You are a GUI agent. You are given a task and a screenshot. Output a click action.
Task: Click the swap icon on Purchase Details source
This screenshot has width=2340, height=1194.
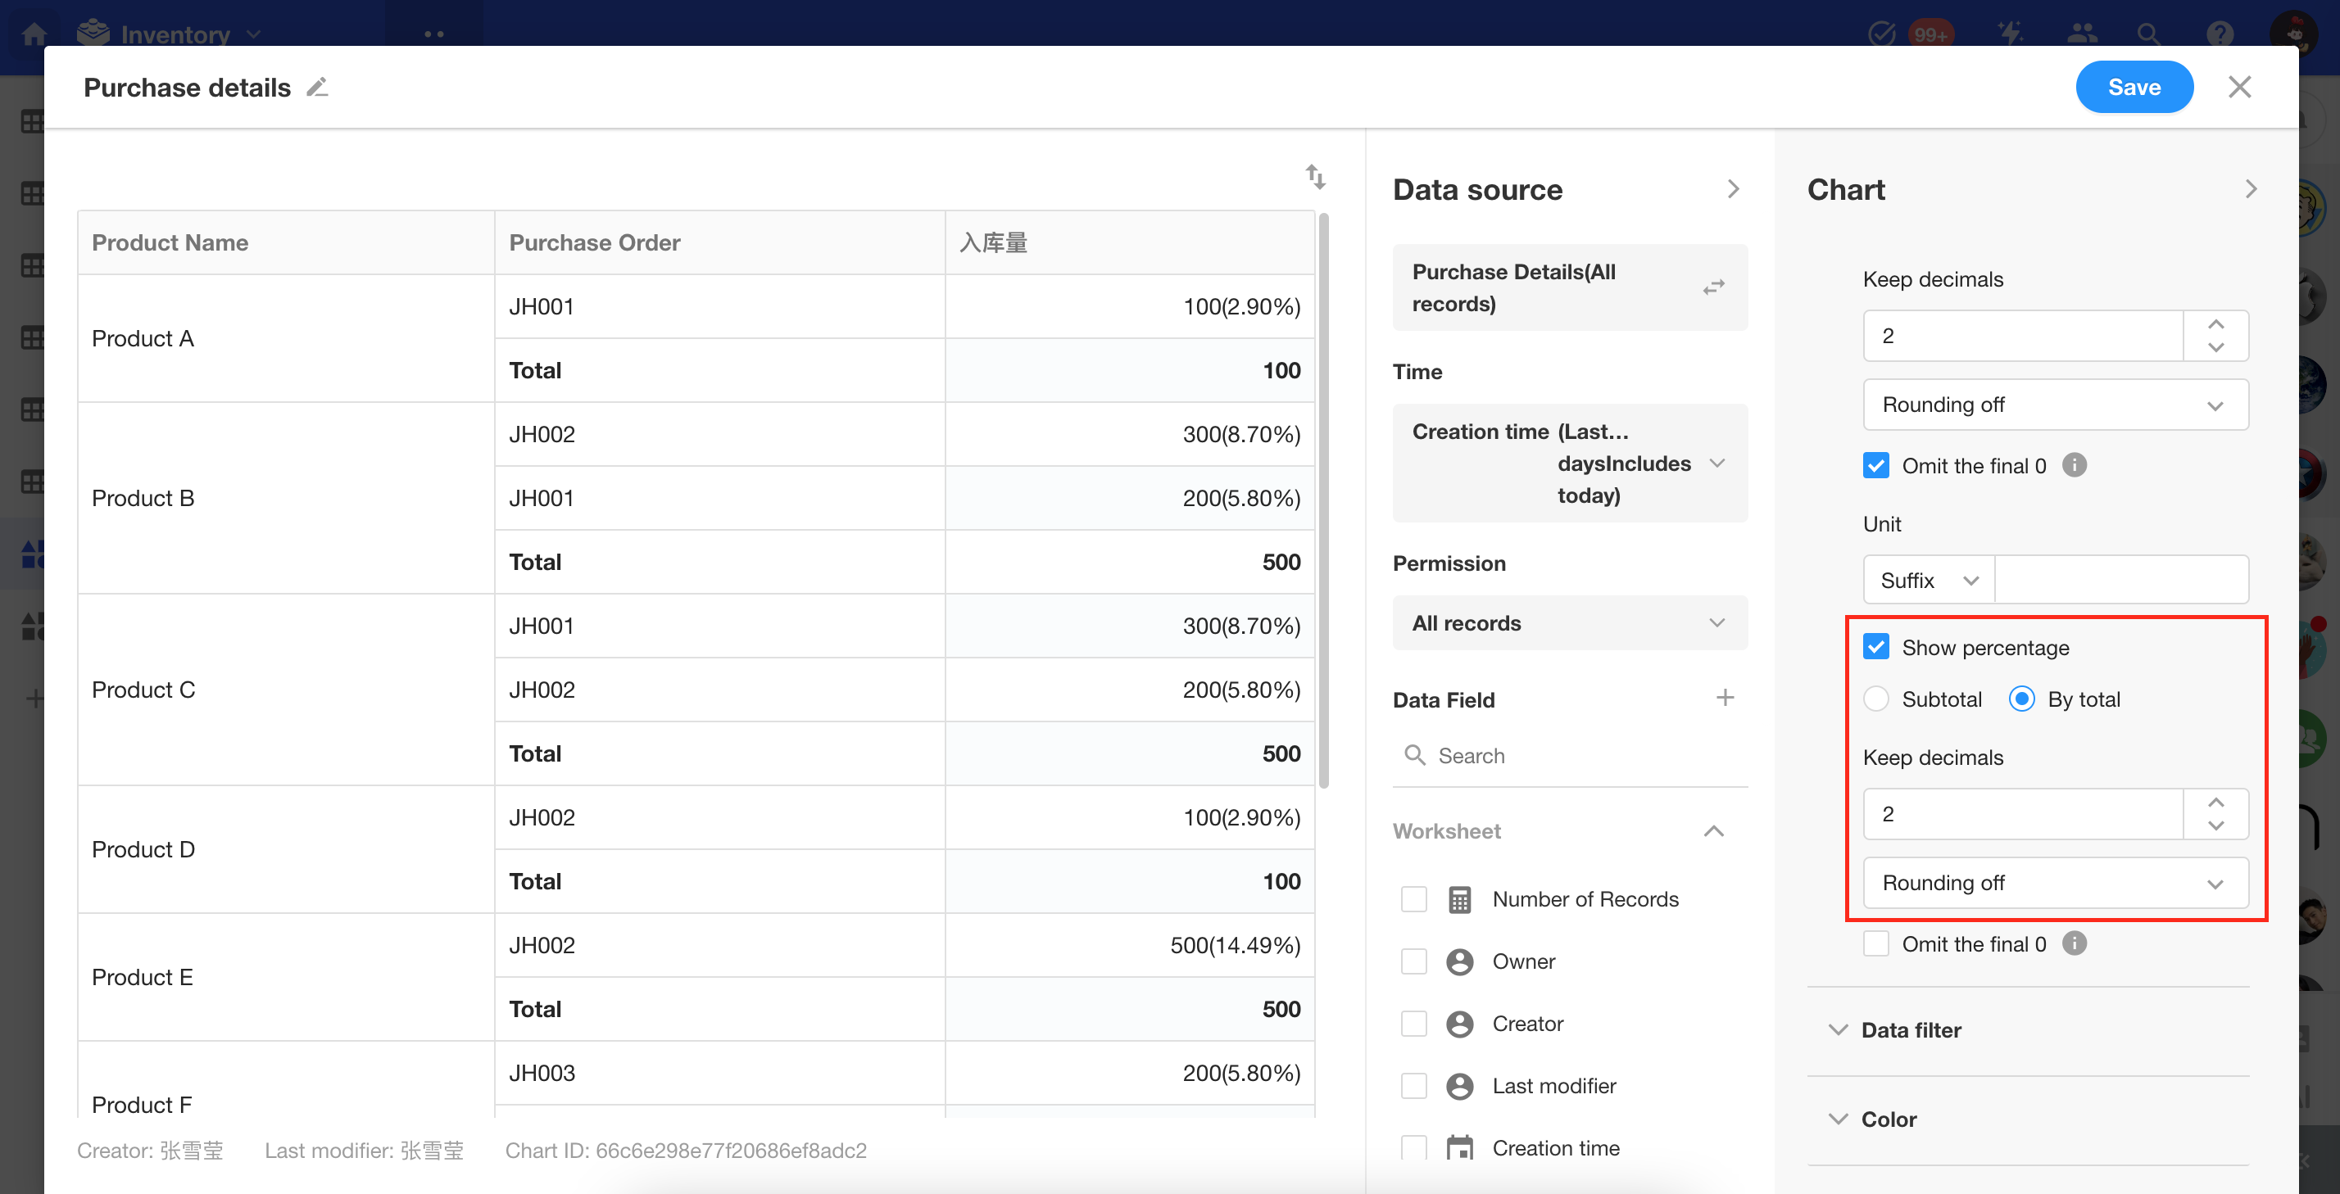click(x=1713, y=287)
